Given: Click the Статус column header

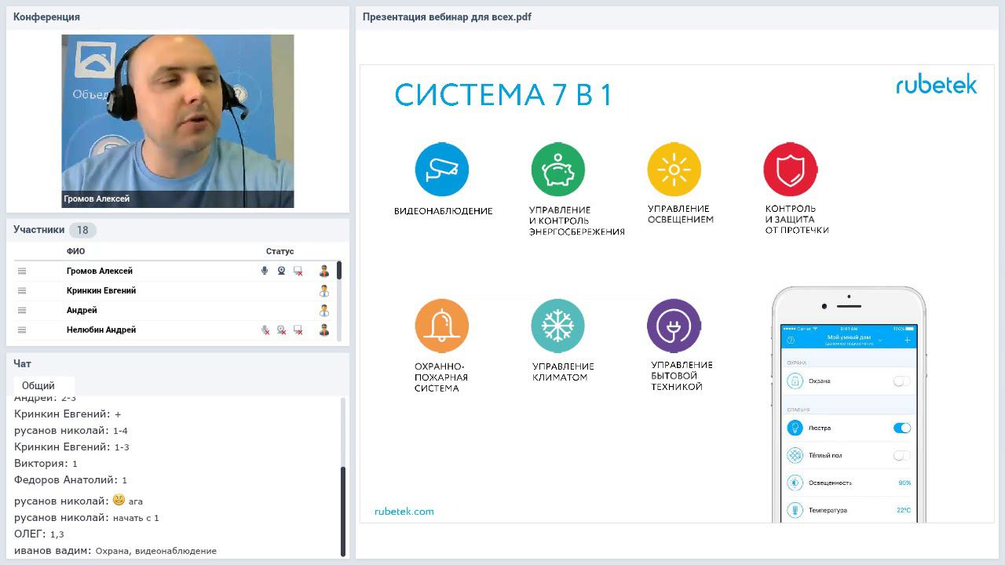Looking at the screenshot, I should 280,251.
